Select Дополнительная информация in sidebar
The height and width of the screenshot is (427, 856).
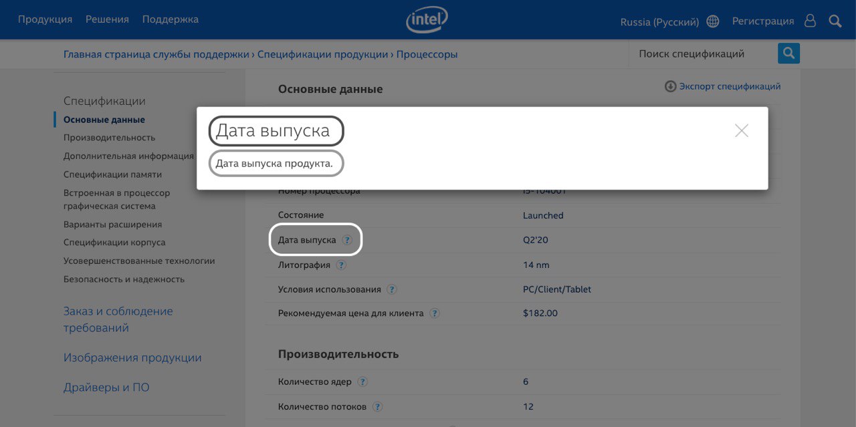[x=128, y=156]
